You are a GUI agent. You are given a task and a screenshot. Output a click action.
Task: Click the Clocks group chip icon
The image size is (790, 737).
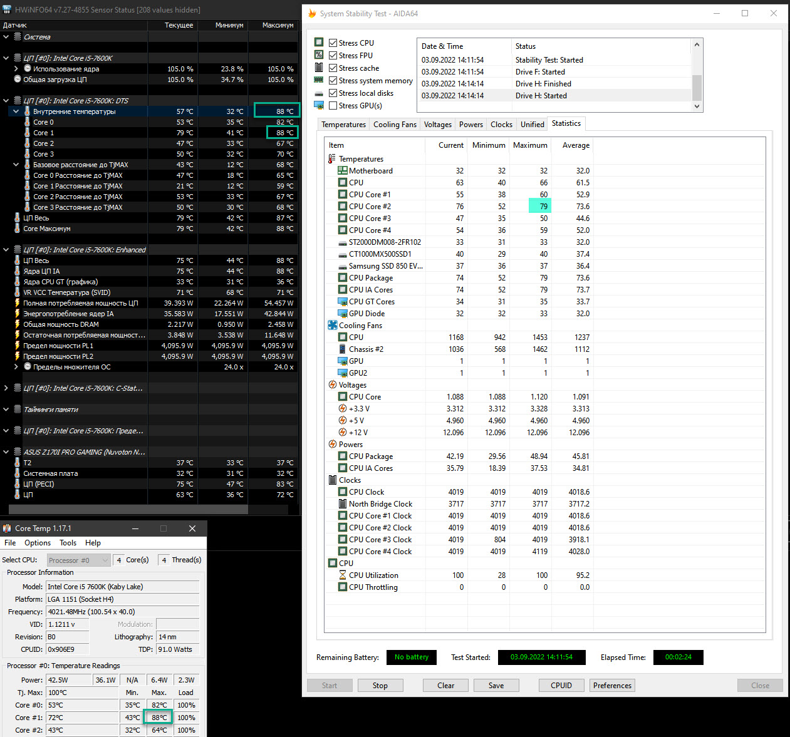[333, 480]
